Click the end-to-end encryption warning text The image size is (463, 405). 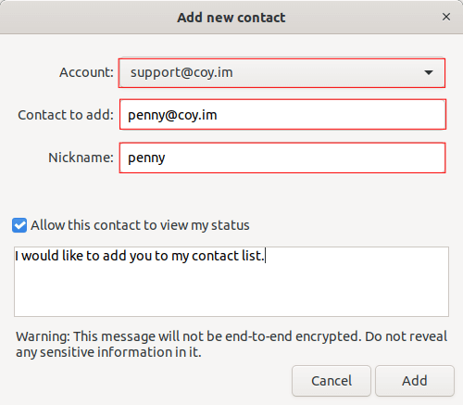click(231, 344)
